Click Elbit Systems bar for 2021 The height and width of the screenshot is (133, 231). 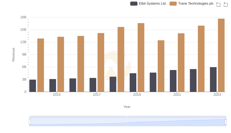173,81
